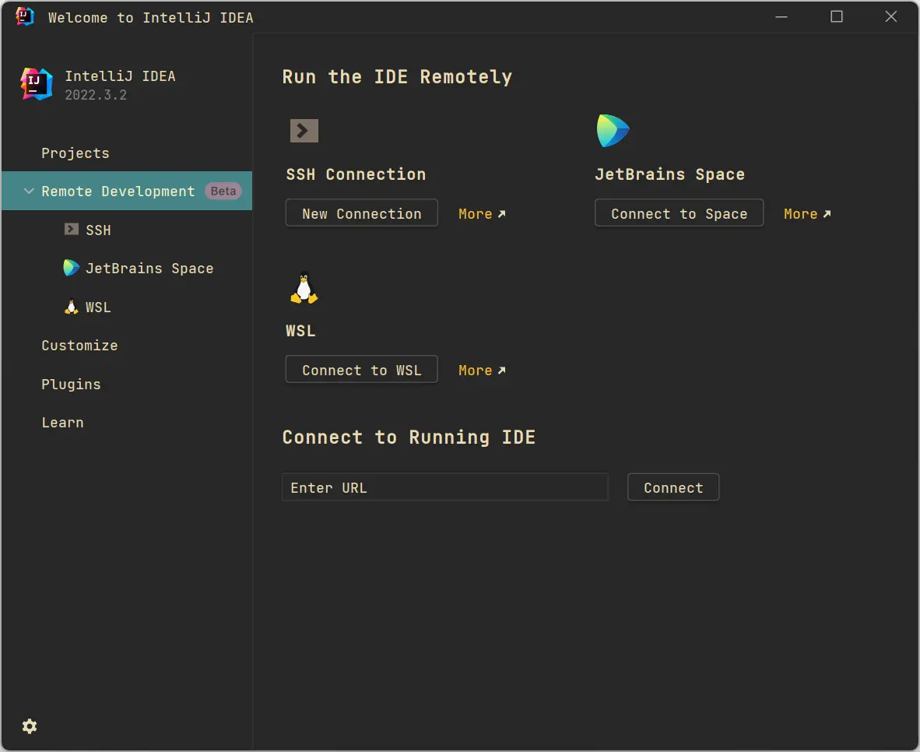Click the SSH terminal icon in the sidebar
This screenshot has width=920, height=752.
(x=72, y=229)
